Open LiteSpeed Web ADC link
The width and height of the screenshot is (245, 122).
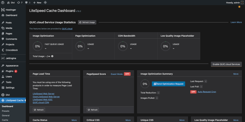pyautogui.click(x=43, y=100)
